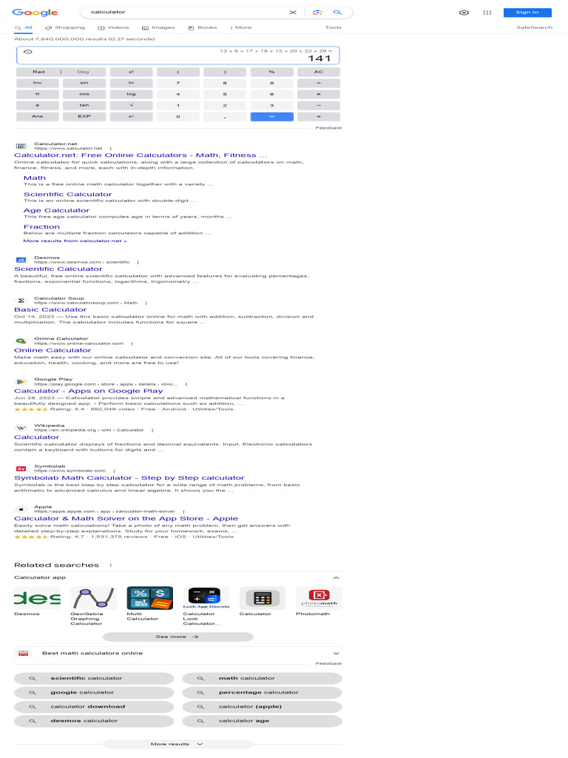Open calculator history icon
This screenshot has width=568, height=758.
[28, 52]
